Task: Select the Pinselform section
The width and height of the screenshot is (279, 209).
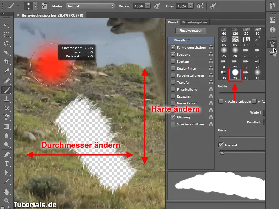Action: point(191,40)
